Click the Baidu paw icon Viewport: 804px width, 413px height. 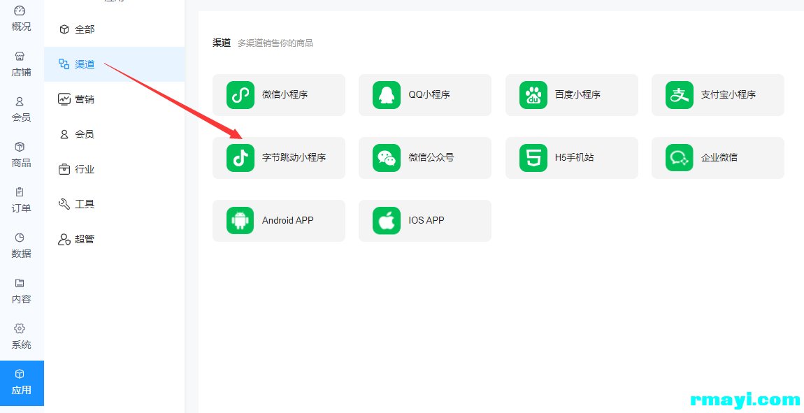click(x=533, y=95)
